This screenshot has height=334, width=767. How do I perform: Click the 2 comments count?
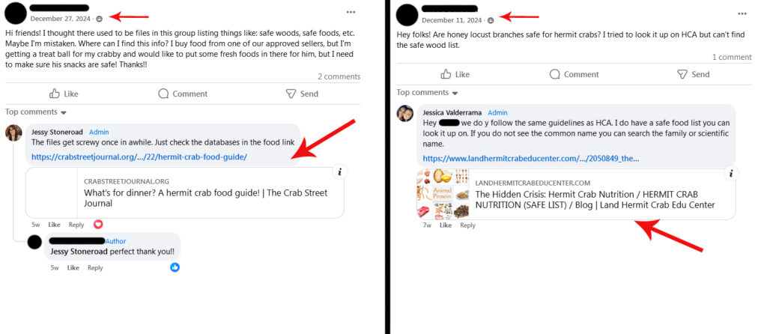pos(339,76)
